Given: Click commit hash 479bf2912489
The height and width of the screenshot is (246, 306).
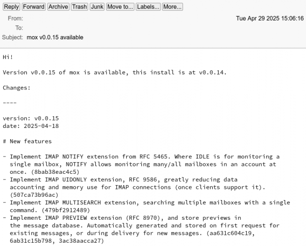Looking at the screenshot, I should (x=66, y=210).
